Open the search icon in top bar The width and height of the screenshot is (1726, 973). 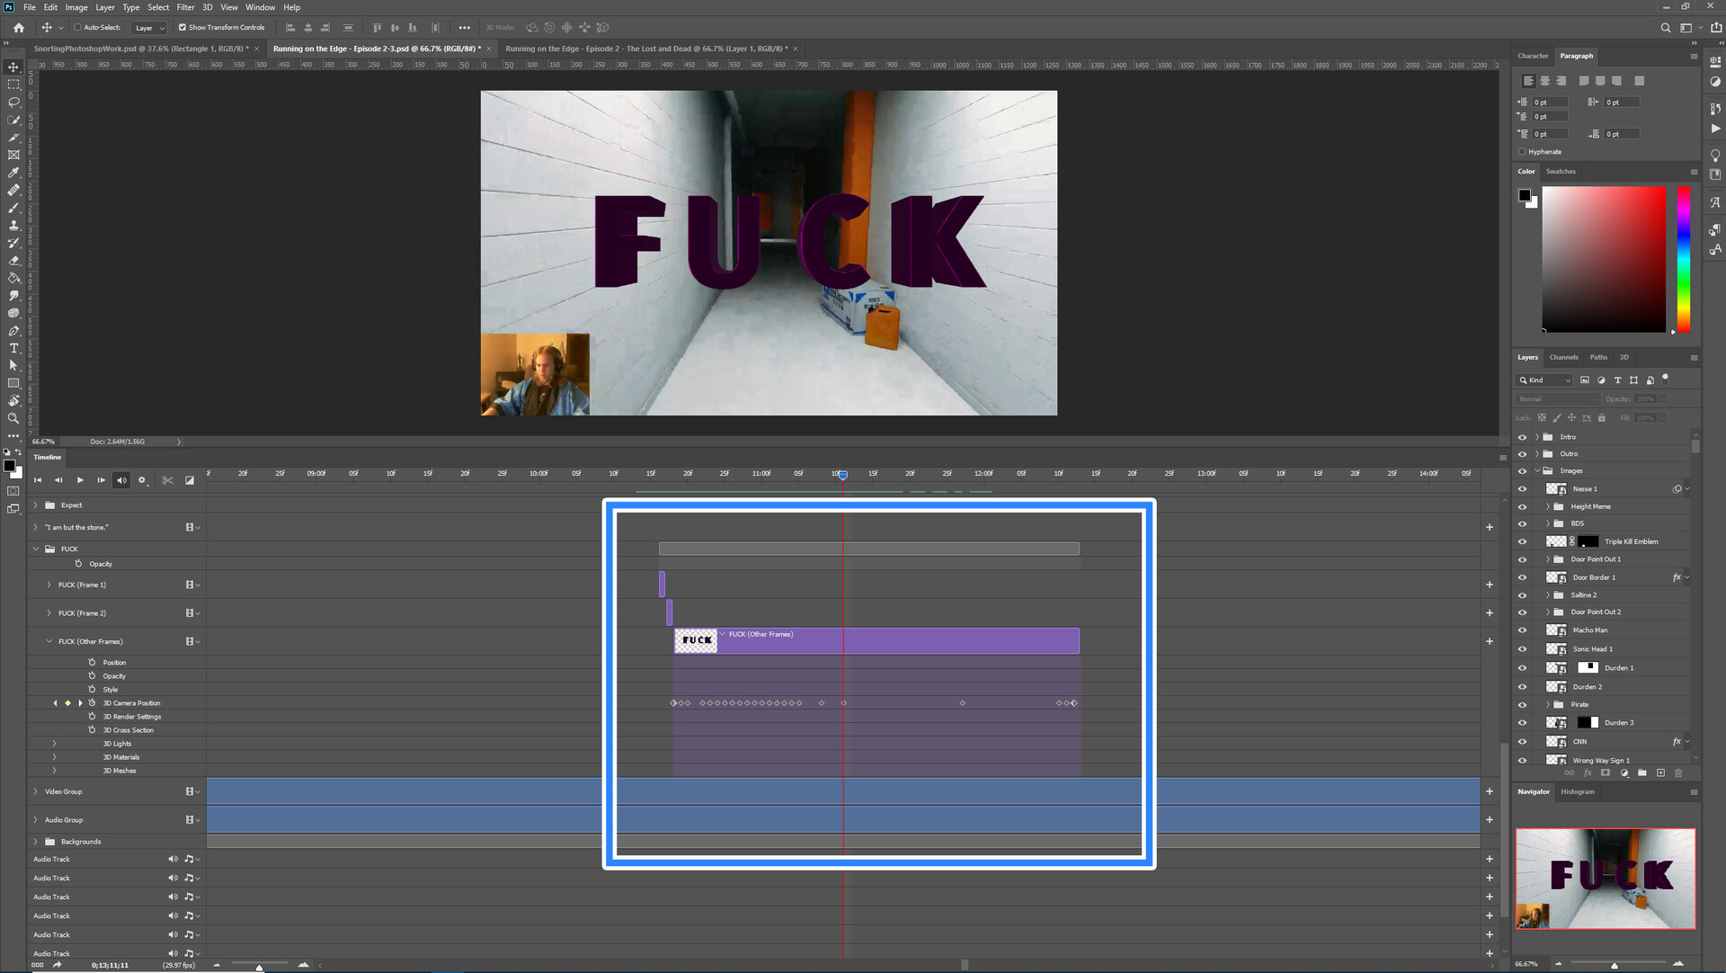(x=1665, y=28)
